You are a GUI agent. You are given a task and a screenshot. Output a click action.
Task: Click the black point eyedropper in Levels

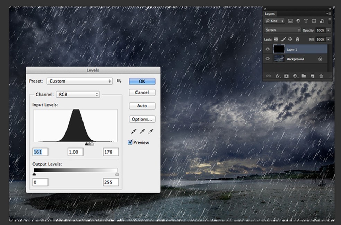pos(133,132)
